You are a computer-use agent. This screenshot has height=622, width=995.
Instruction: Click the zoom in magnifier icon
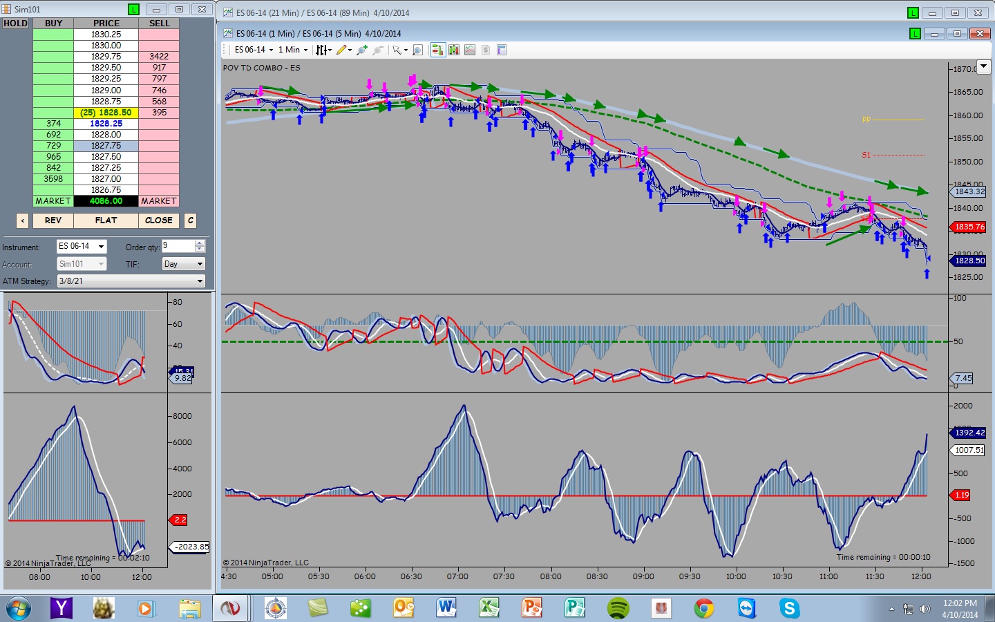[x=361, y=50]
